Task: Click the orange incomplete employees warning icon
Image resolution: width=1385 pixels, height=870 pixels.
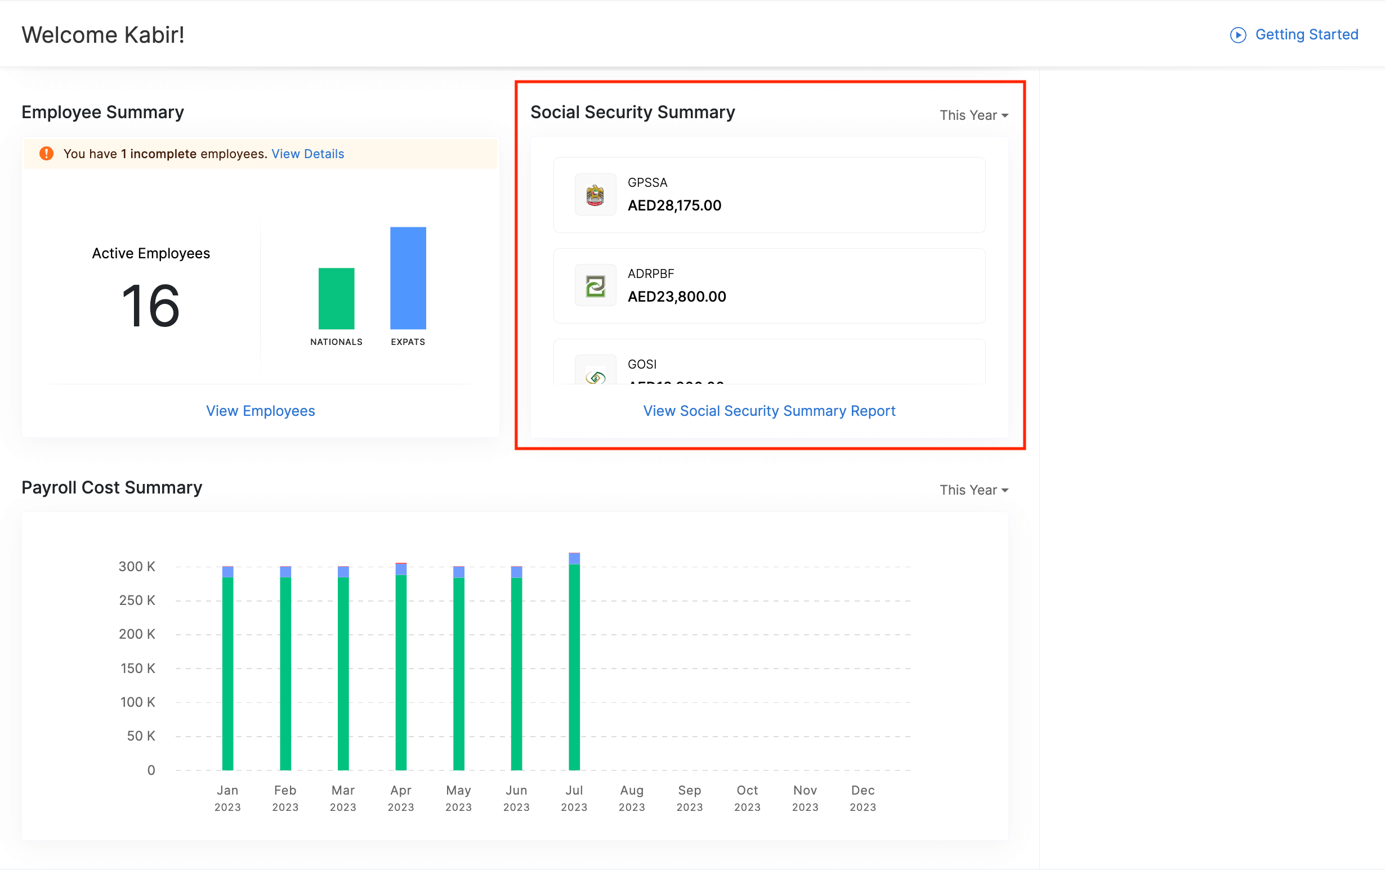Action: 47,154
